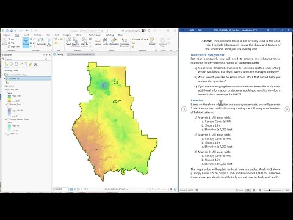Open Select By Location

pyautogui.click(x=84, y=42)
